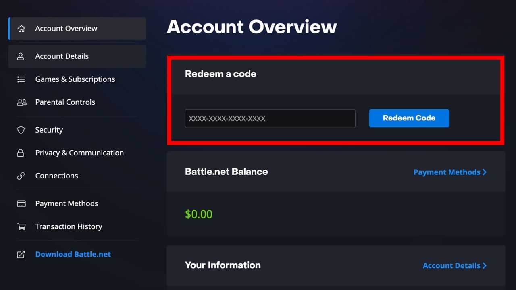Open Games & Subscriptions in the sidebar
Screen dimensions: 516x290
(x=75, y=79)
